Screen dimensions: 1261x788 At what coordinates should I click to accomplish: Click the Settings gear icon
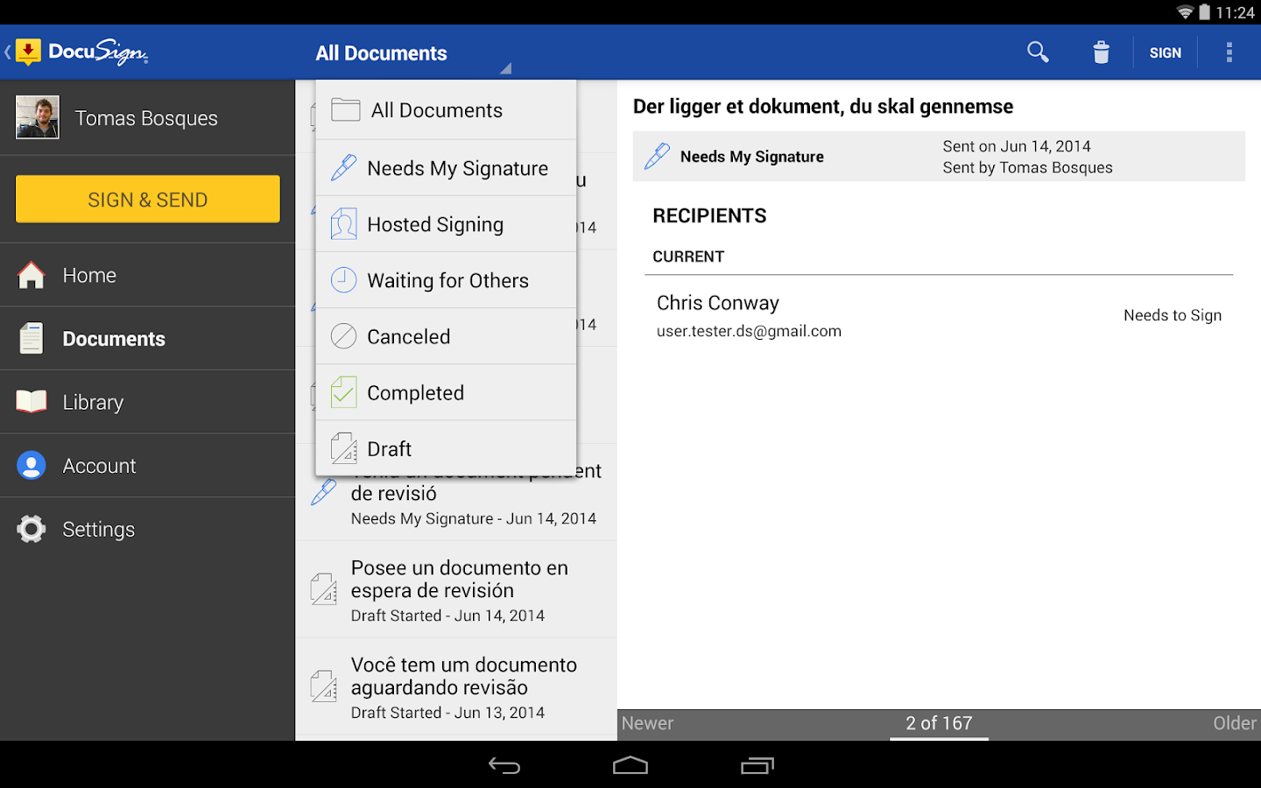[x=31, y=528]
